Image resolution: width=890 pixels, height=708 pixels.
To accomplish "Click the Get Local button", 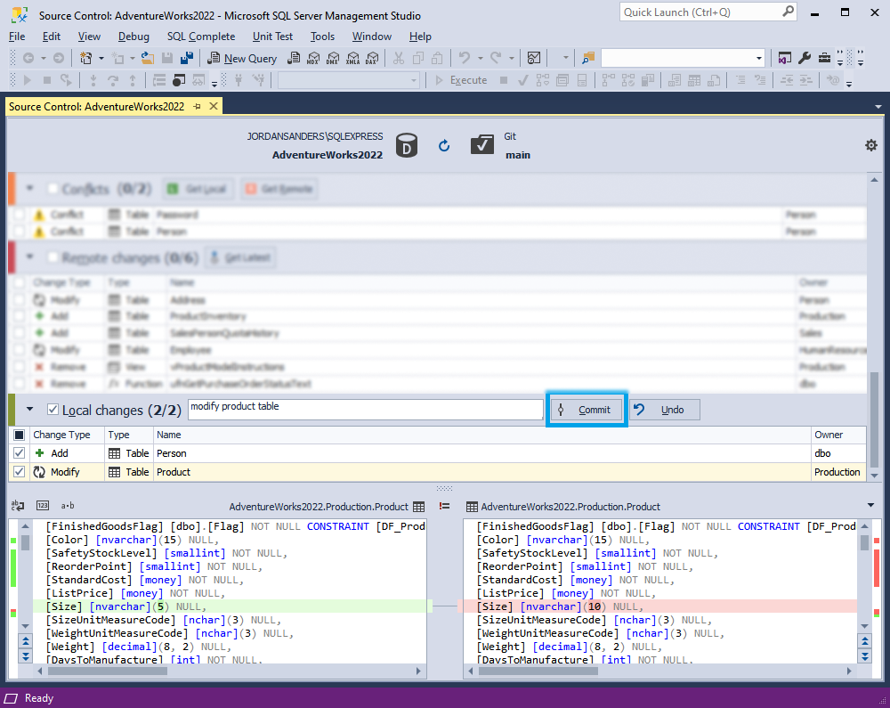I will (198, 189).
